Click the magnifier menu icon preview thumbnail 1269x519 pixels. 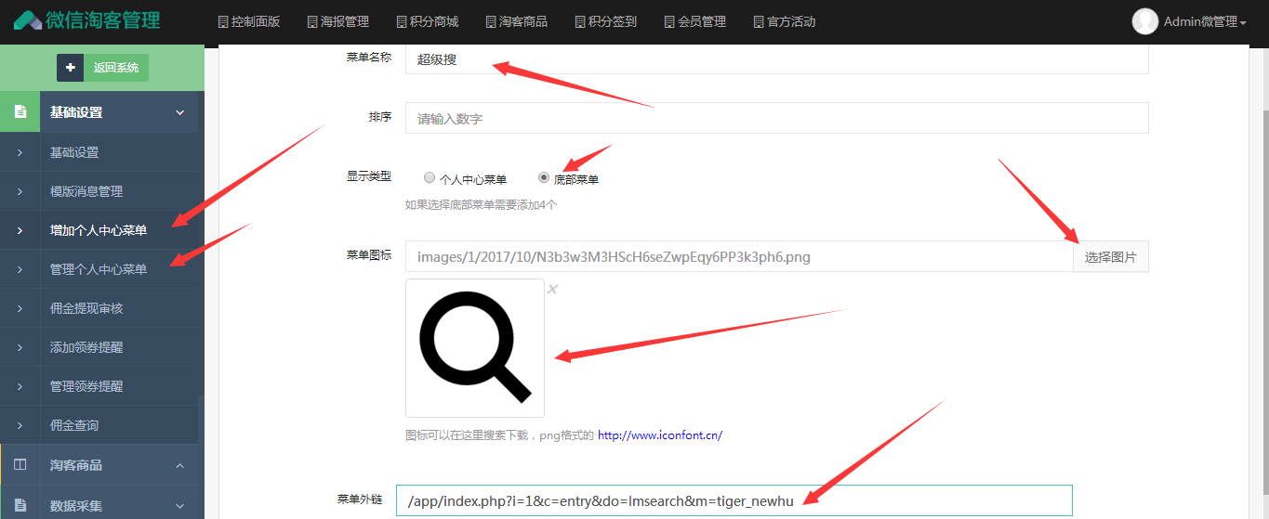pyautogui.click(x=475, y=348)
